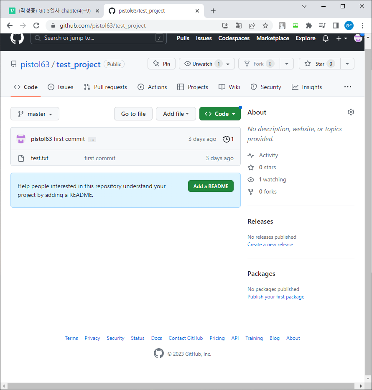Image resolution: width=372 pixels, height=390 pixels.
Task: Open Chrome extensions puzzle icon
Action: point(308,25)
